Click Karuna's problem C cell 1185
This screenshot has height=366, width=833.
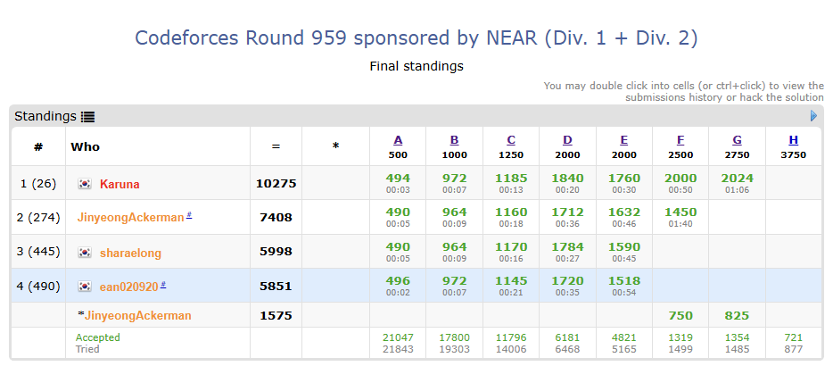click(511, 183)
